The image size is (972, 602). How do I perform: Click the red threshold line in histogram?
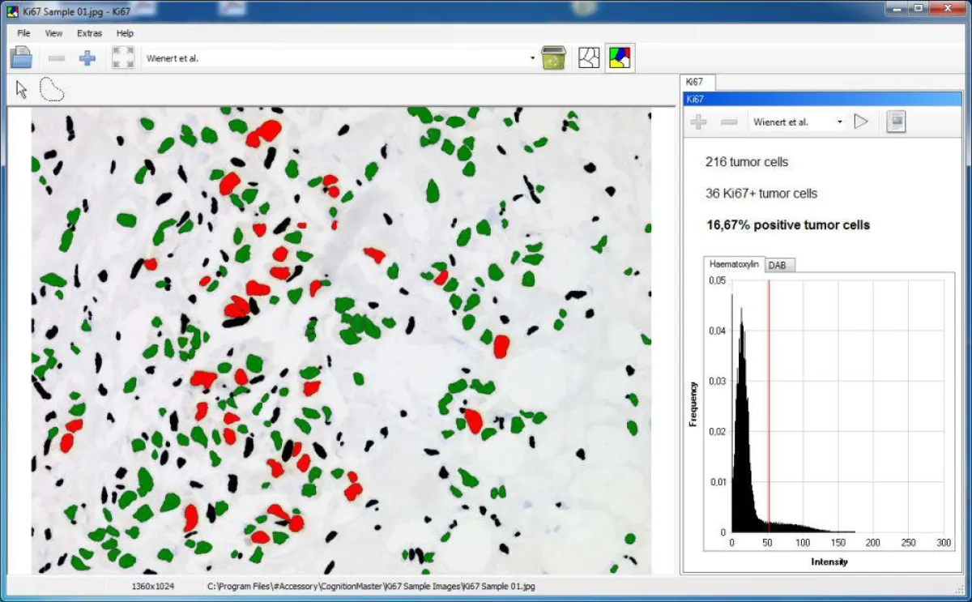point(768,405)
